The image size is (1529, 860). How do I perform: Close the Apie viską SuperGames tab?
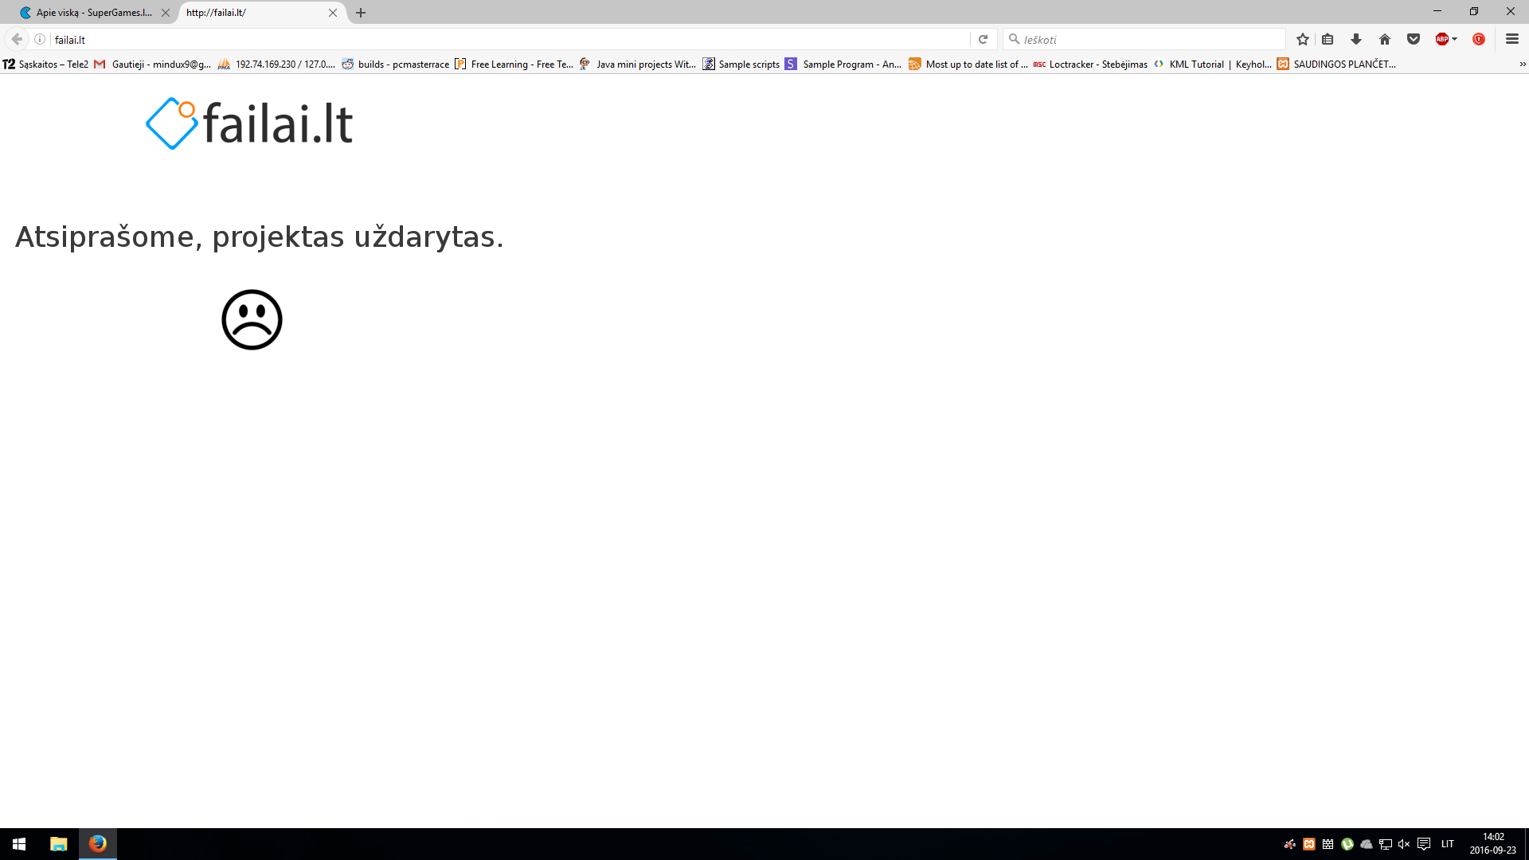(x=166, y=13)
